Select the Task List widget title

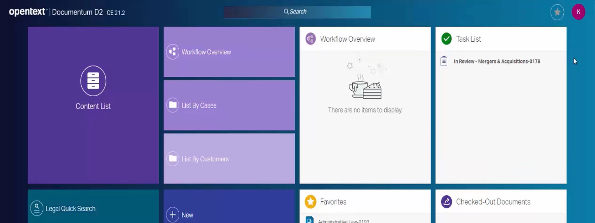coord(468,39)
